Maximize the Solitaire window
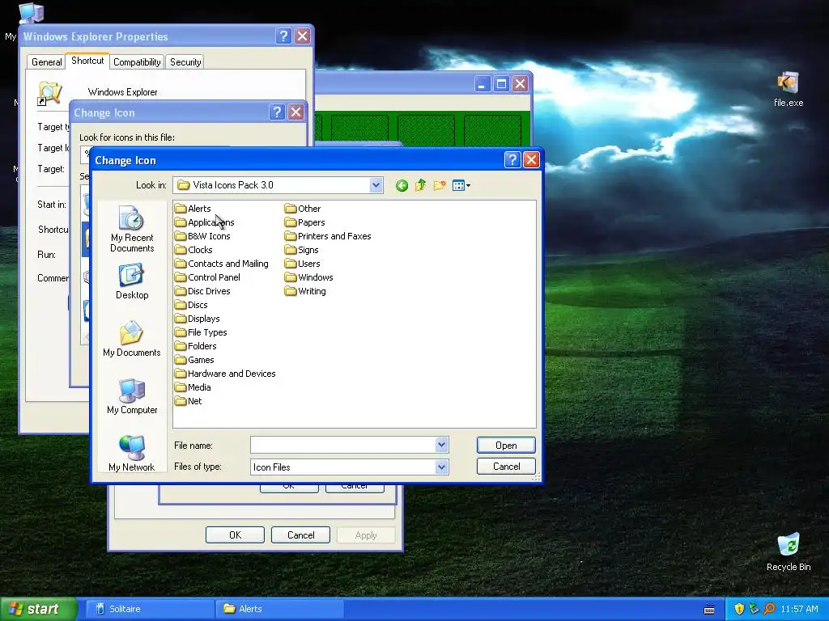 point(501,84)
